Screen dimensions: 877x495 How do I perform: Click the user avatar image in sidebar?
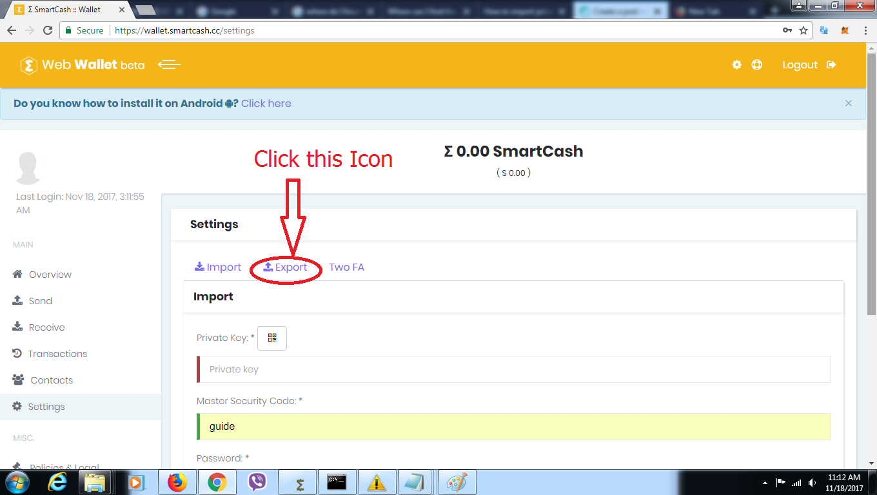28,168
